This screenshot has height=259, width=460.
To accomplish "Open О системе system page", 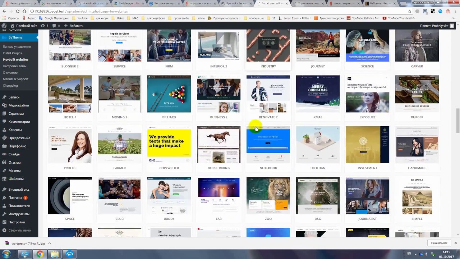I will point(10,73).
